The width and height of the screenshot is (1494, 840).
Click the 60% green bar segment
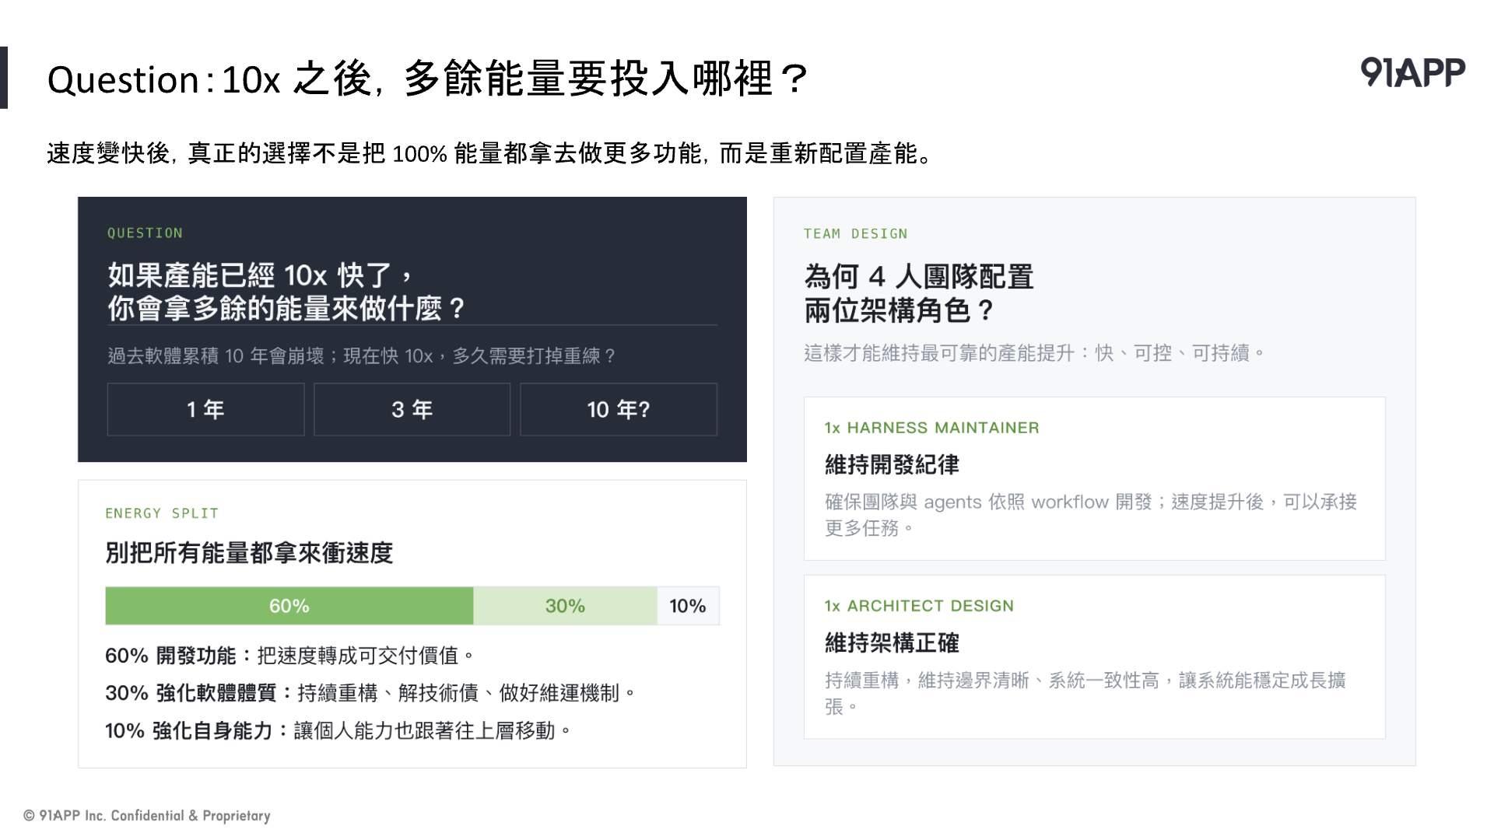pyautogui.click(x=289, y=606)
